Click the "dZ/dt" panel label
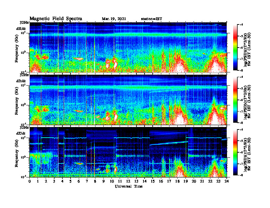 tap(21, 133)
